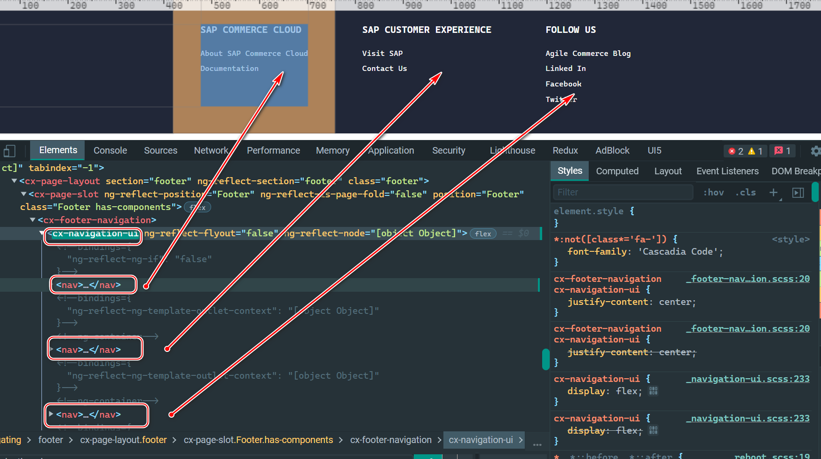Click the Styles pane vertical scrollbar
Screen dimensions: 821x459
coord(815,193)
